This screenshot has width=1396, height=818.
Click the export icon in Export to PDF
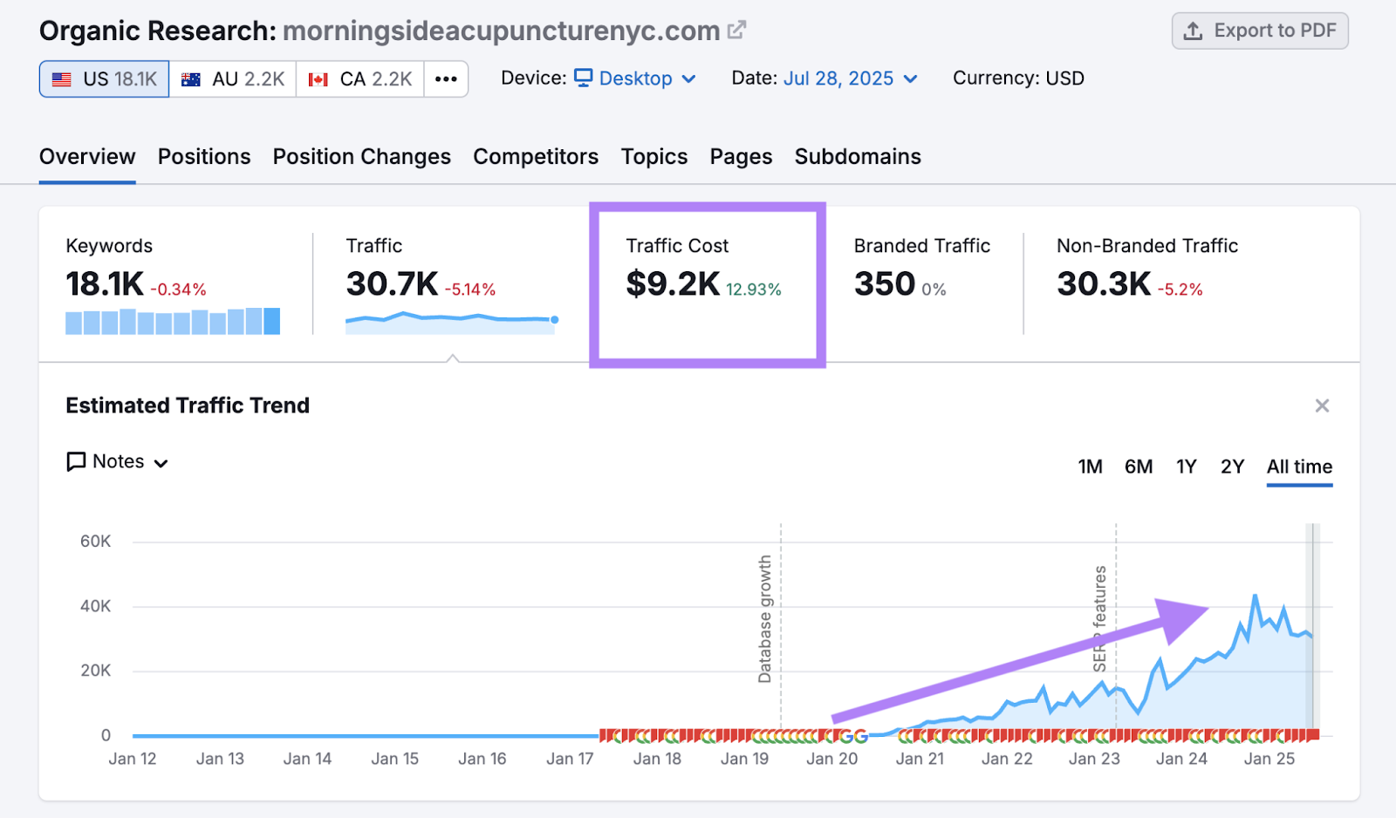1194,30
